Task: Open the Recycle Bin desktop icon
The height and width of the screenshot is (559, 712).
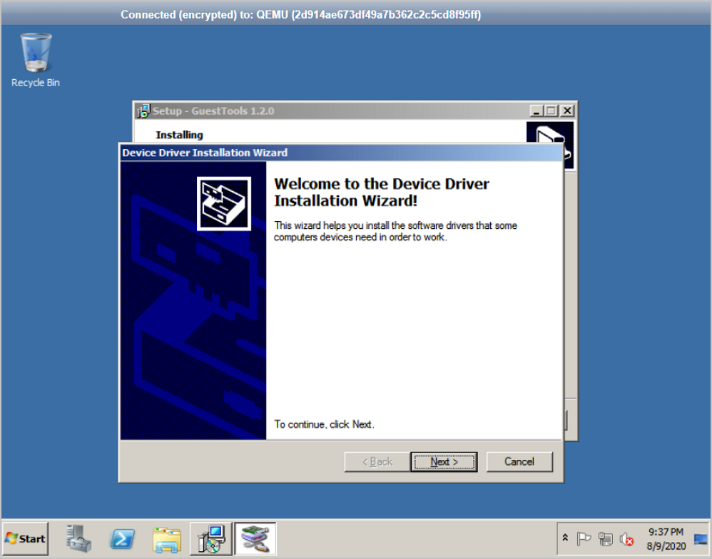Action: tap(36, 60)
